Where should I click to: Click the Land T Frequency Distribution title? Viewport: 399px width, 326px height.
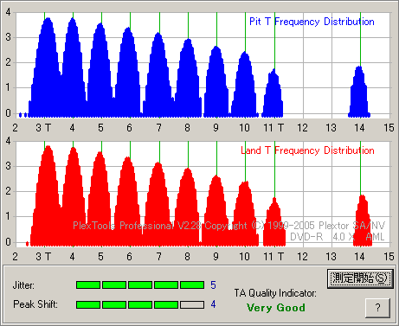[x=307, y=150]
